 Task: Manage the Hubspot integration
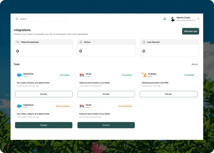[x=169, y=94]
